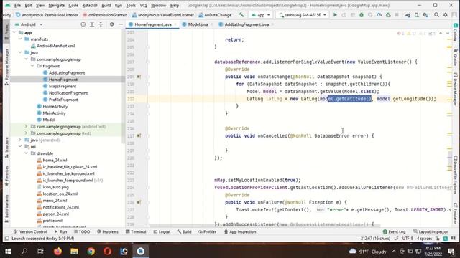The height and width of the screenshot is (258, 460).
Task: Open Opera browser from the taskbar
Action: pos(107,251)
